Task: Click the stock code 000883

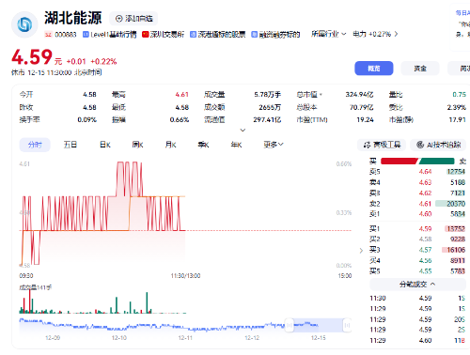Action: (66, 35)
